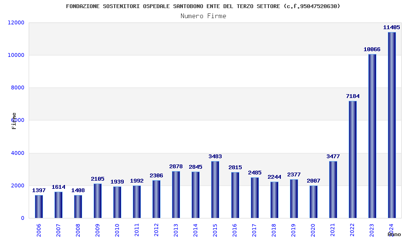The width and height of the screenshot is (406, 239).
Task: Click the value label 2105
Action: pos(97,179)
